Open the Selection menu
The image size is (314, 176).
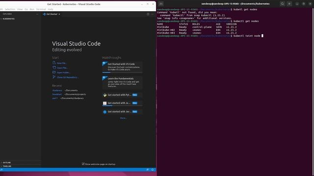[10, 9]
